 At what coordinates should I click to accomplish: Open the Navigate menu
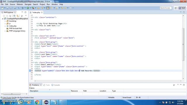pos(28,4)
